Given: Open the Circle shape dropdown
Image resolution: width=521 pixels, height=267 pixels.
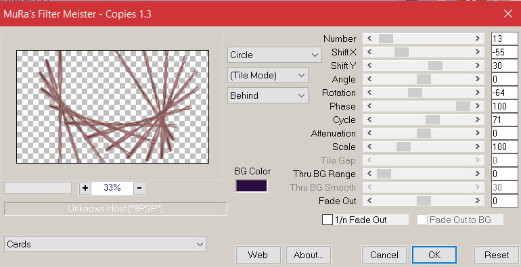Looking at the screenshot, I should tap(275, 55).
